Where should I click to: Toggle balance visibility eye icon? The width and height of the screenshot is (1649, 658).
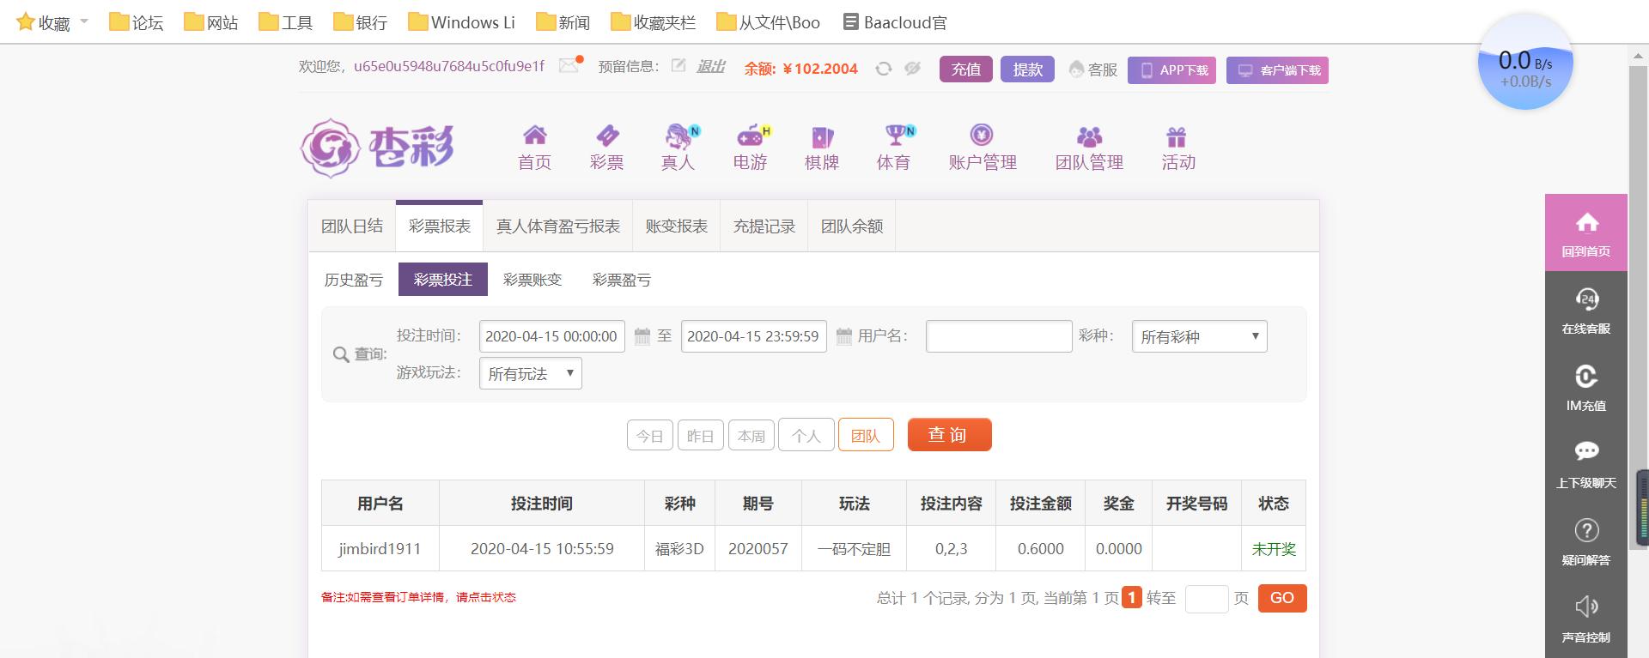[x=912, y=68]
